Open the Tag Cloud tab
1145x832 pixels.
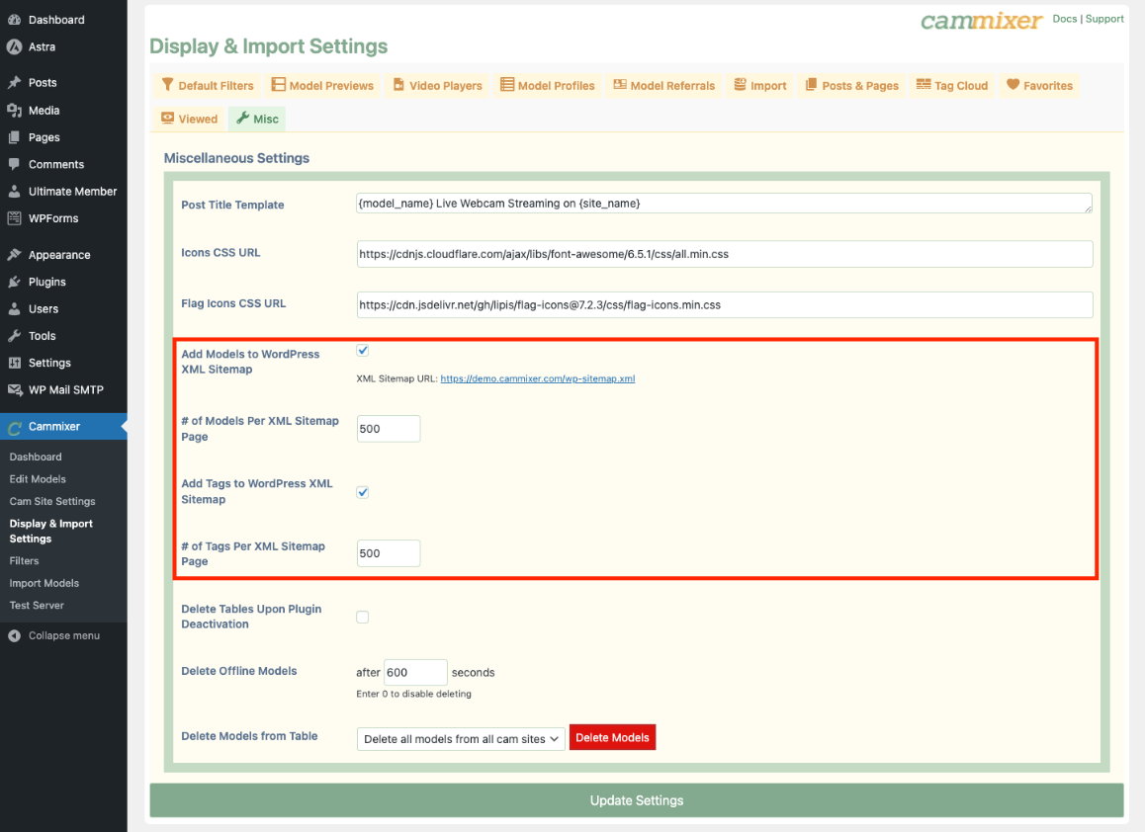(952, 85)
